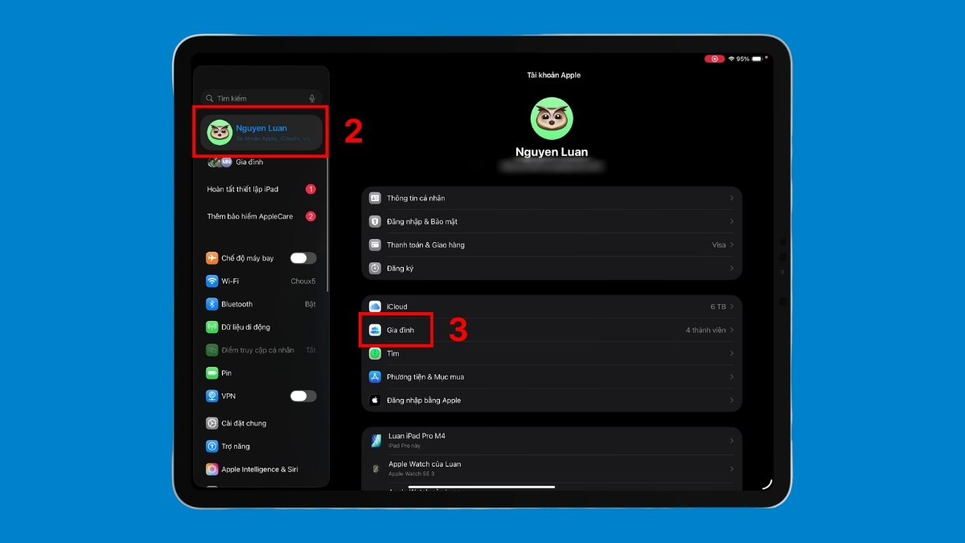Click the red badge 2 on AppleCare row
This screenshot has height=543, width=965.
310,216
